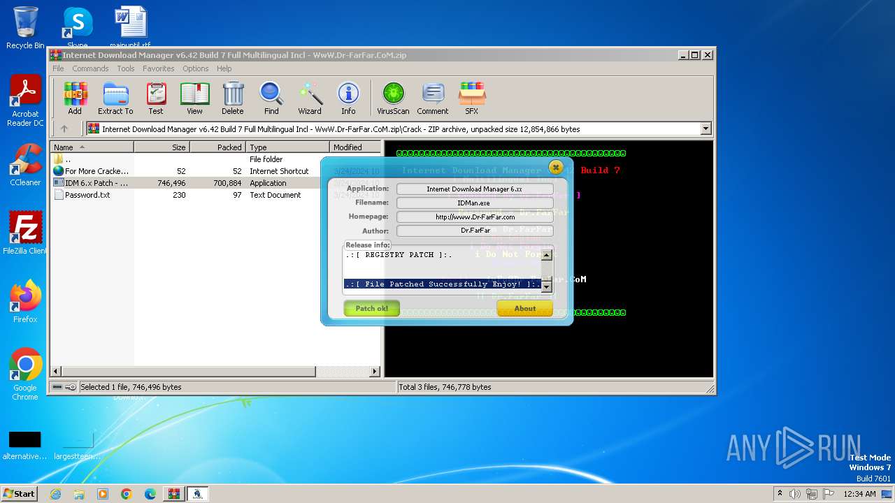895x503 pixels.
Task: Click the Extract To toolbar icon
Action: 115,98
